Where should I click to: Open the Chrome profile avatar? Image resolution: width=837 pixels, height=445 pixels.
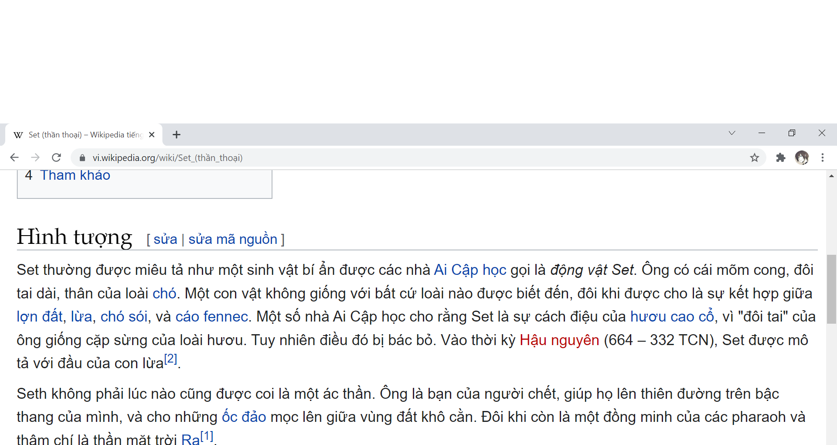pyautogui.click(x=802, y=157)
